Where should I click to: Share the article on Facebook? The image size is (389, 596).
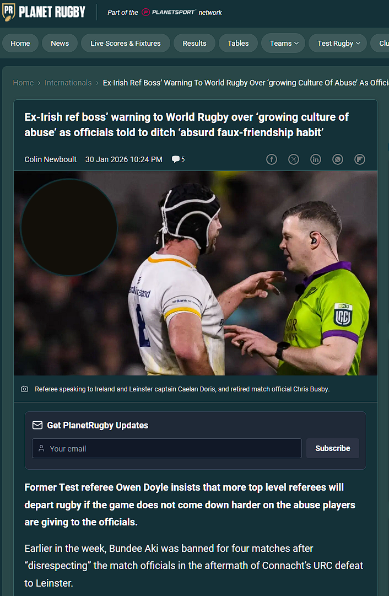[271, 159]
